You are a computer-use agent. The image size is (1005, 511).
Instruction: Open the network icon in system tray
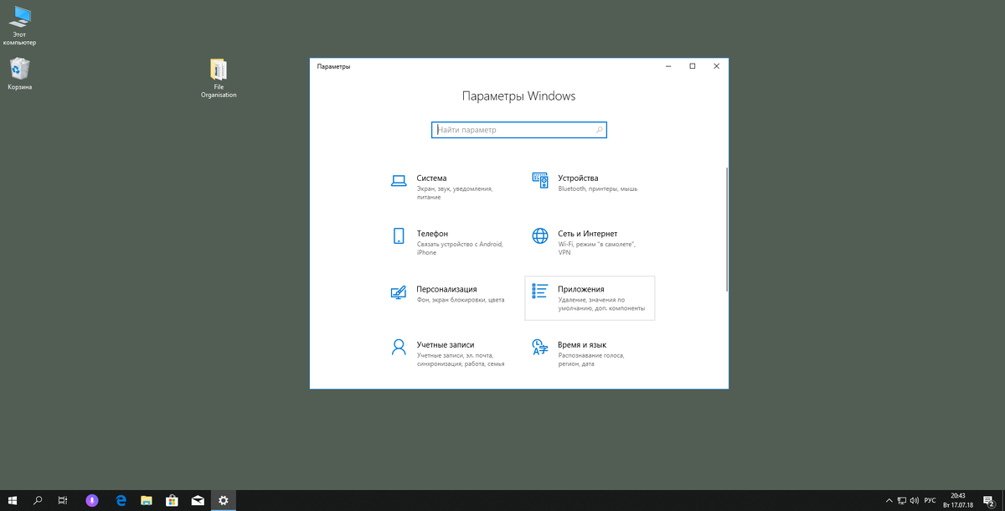pyautogui.click(x=901, y=500)
